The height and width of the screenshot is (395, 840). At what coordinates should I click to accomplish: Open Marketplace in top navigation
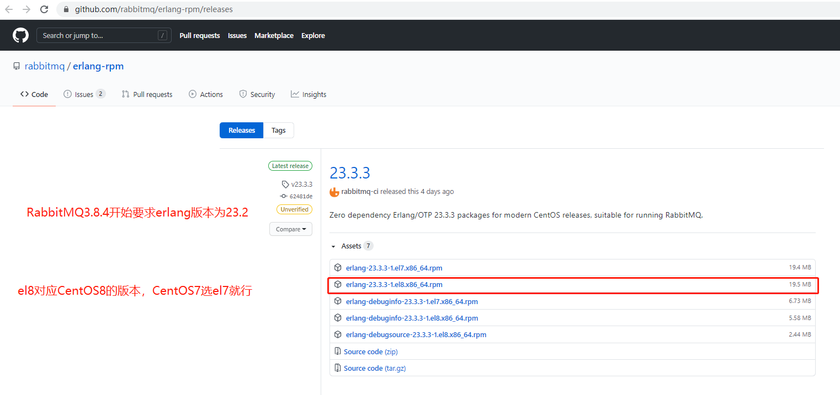pos(274,35)
